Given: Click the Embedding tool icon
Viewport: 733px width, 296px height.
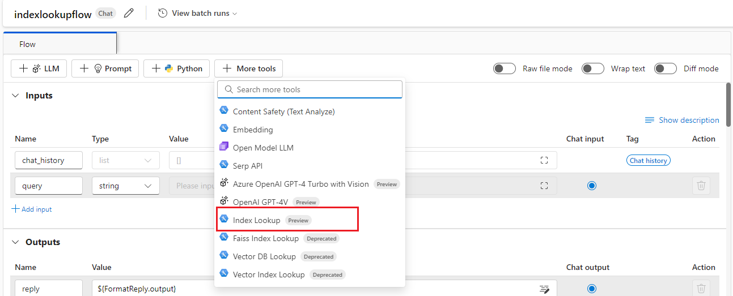Looking at the screenshot, I should (x=224, y=129).
